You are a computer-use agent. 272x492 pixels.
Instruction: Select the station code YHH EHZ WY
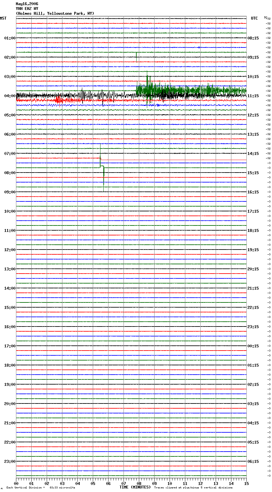pos(27,9)
